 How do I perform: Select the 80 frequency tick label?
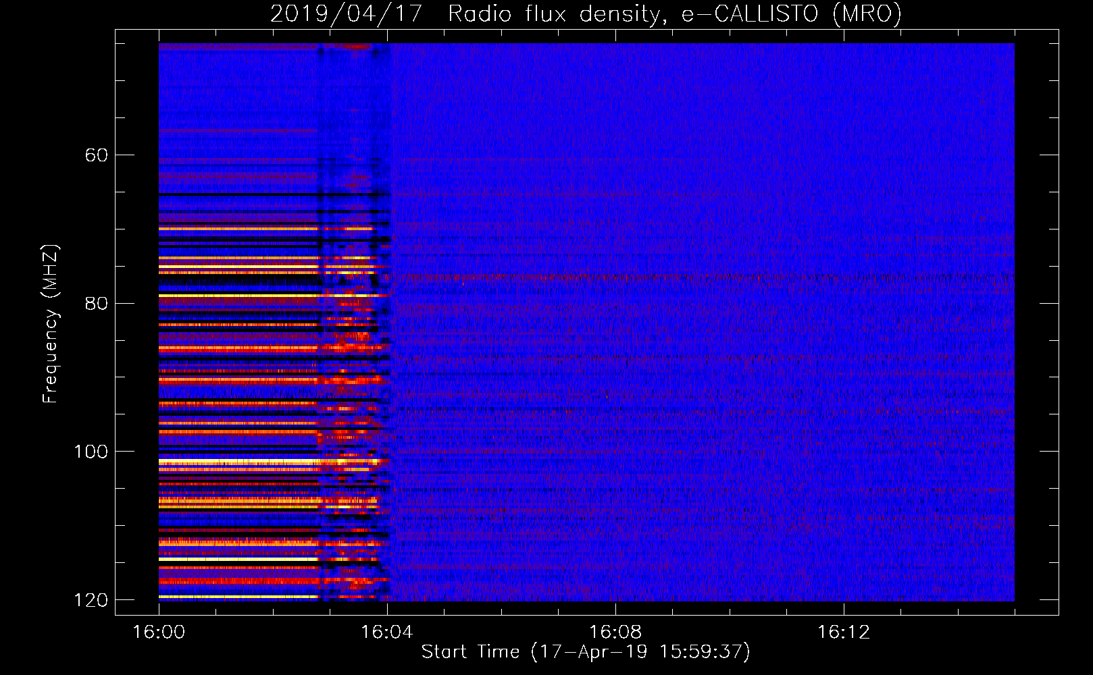click(x=96, y=303)
